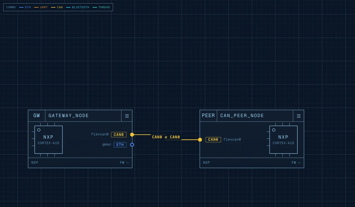Image resolution: width=355 pixels, height=207 pixels.
Task: Click the COMMS legend label
Action: (11, 7)
